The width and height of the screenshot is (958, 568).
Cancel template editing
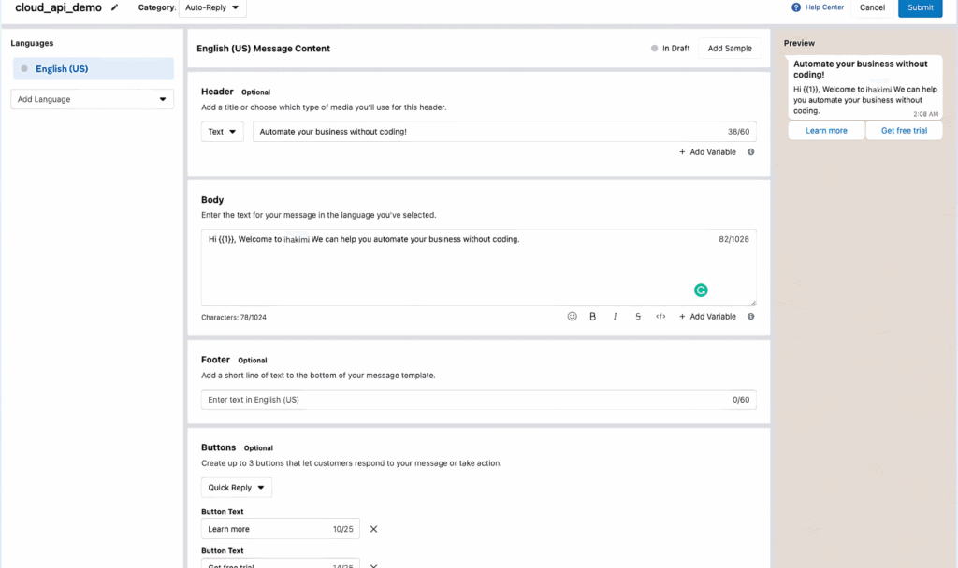[872, 7]
